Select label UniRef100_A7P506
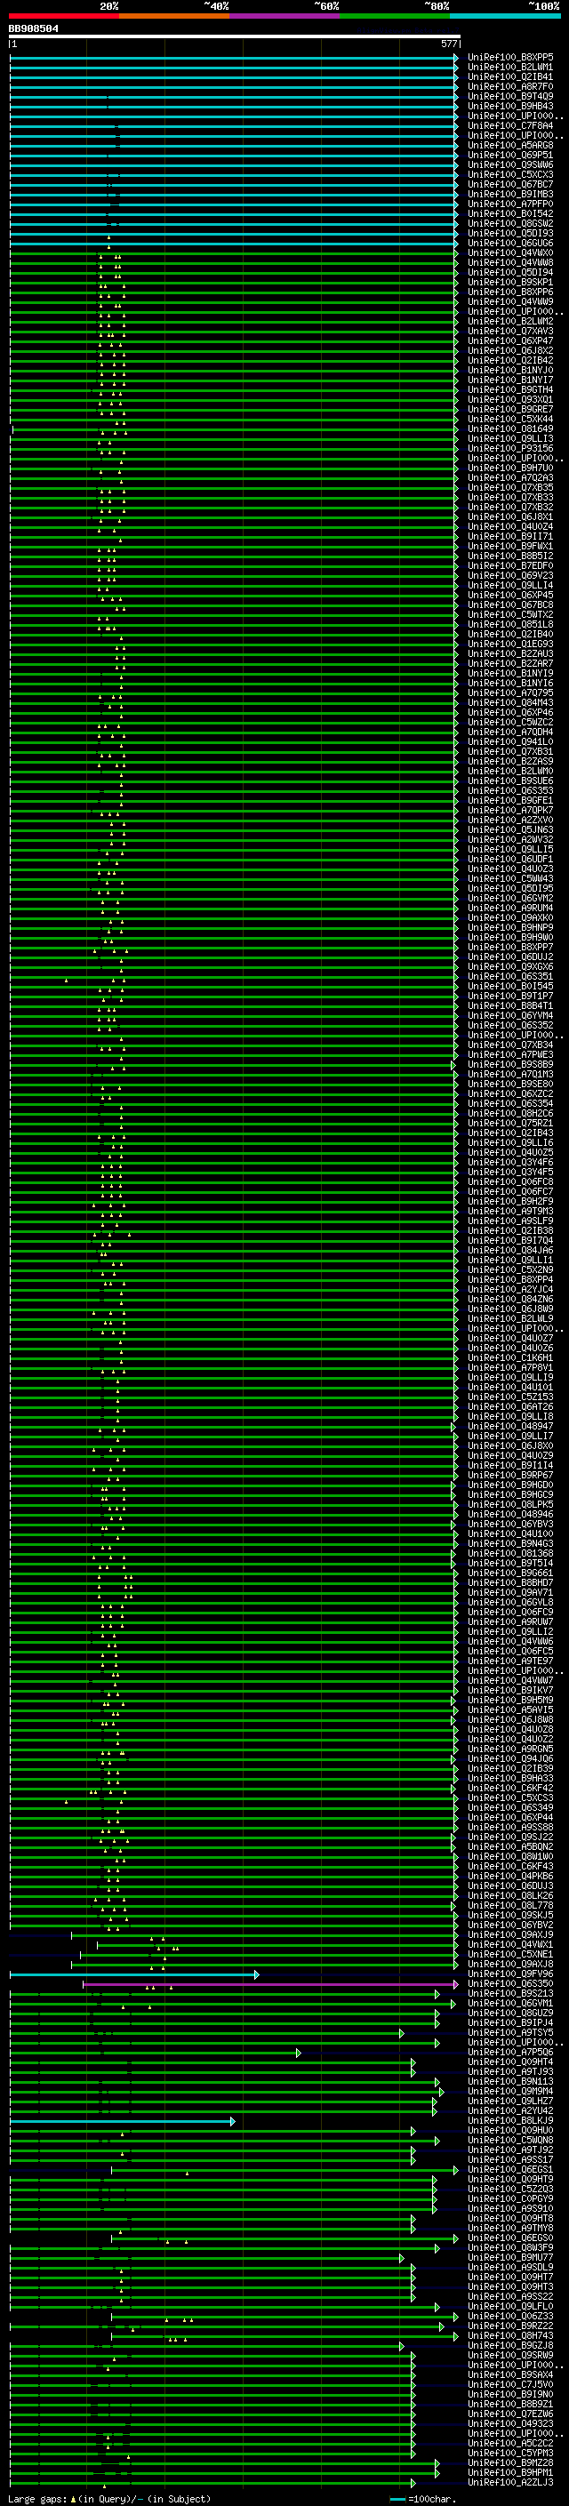 click(510, 2052)
